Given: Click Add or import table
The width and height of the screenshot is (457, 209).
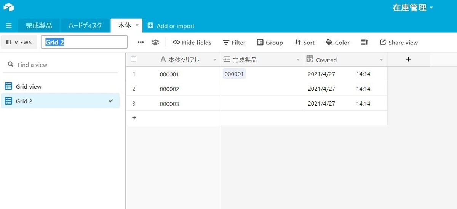Looking at the screenshot, I should point(171,26).
